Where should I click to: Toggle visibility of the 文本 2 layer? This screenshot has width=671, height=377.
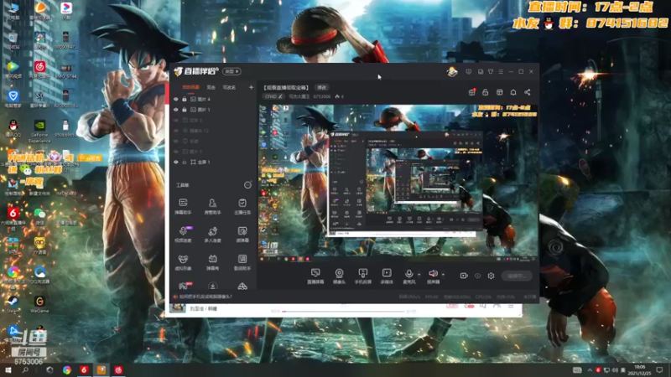pyautogui.click(x=176, y=120)
